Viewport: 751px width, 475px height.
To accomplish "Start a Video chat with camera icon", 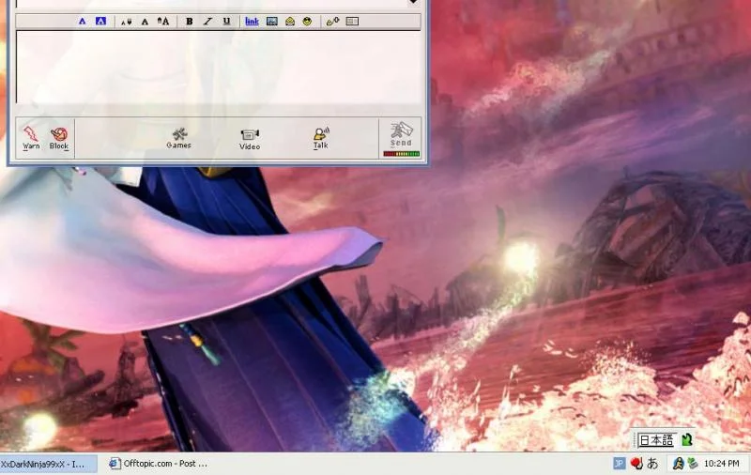I will pos(250,139).
